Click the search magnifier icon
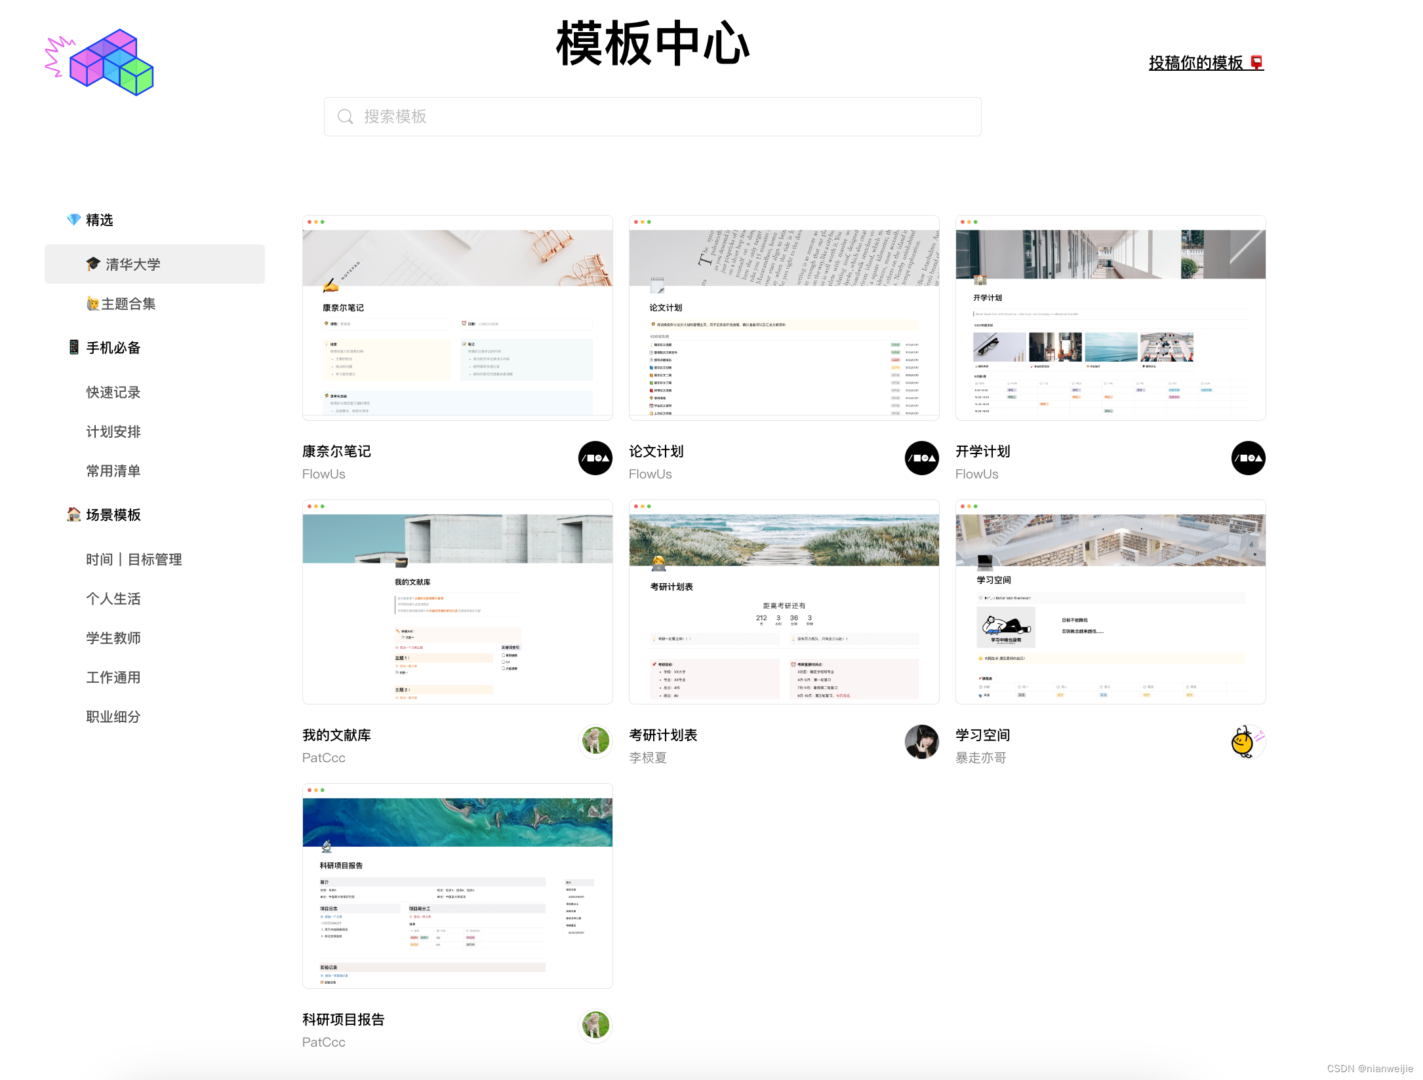Image resolution: width=1423 pixels, height=1080 pixels. tap(345, 117)
